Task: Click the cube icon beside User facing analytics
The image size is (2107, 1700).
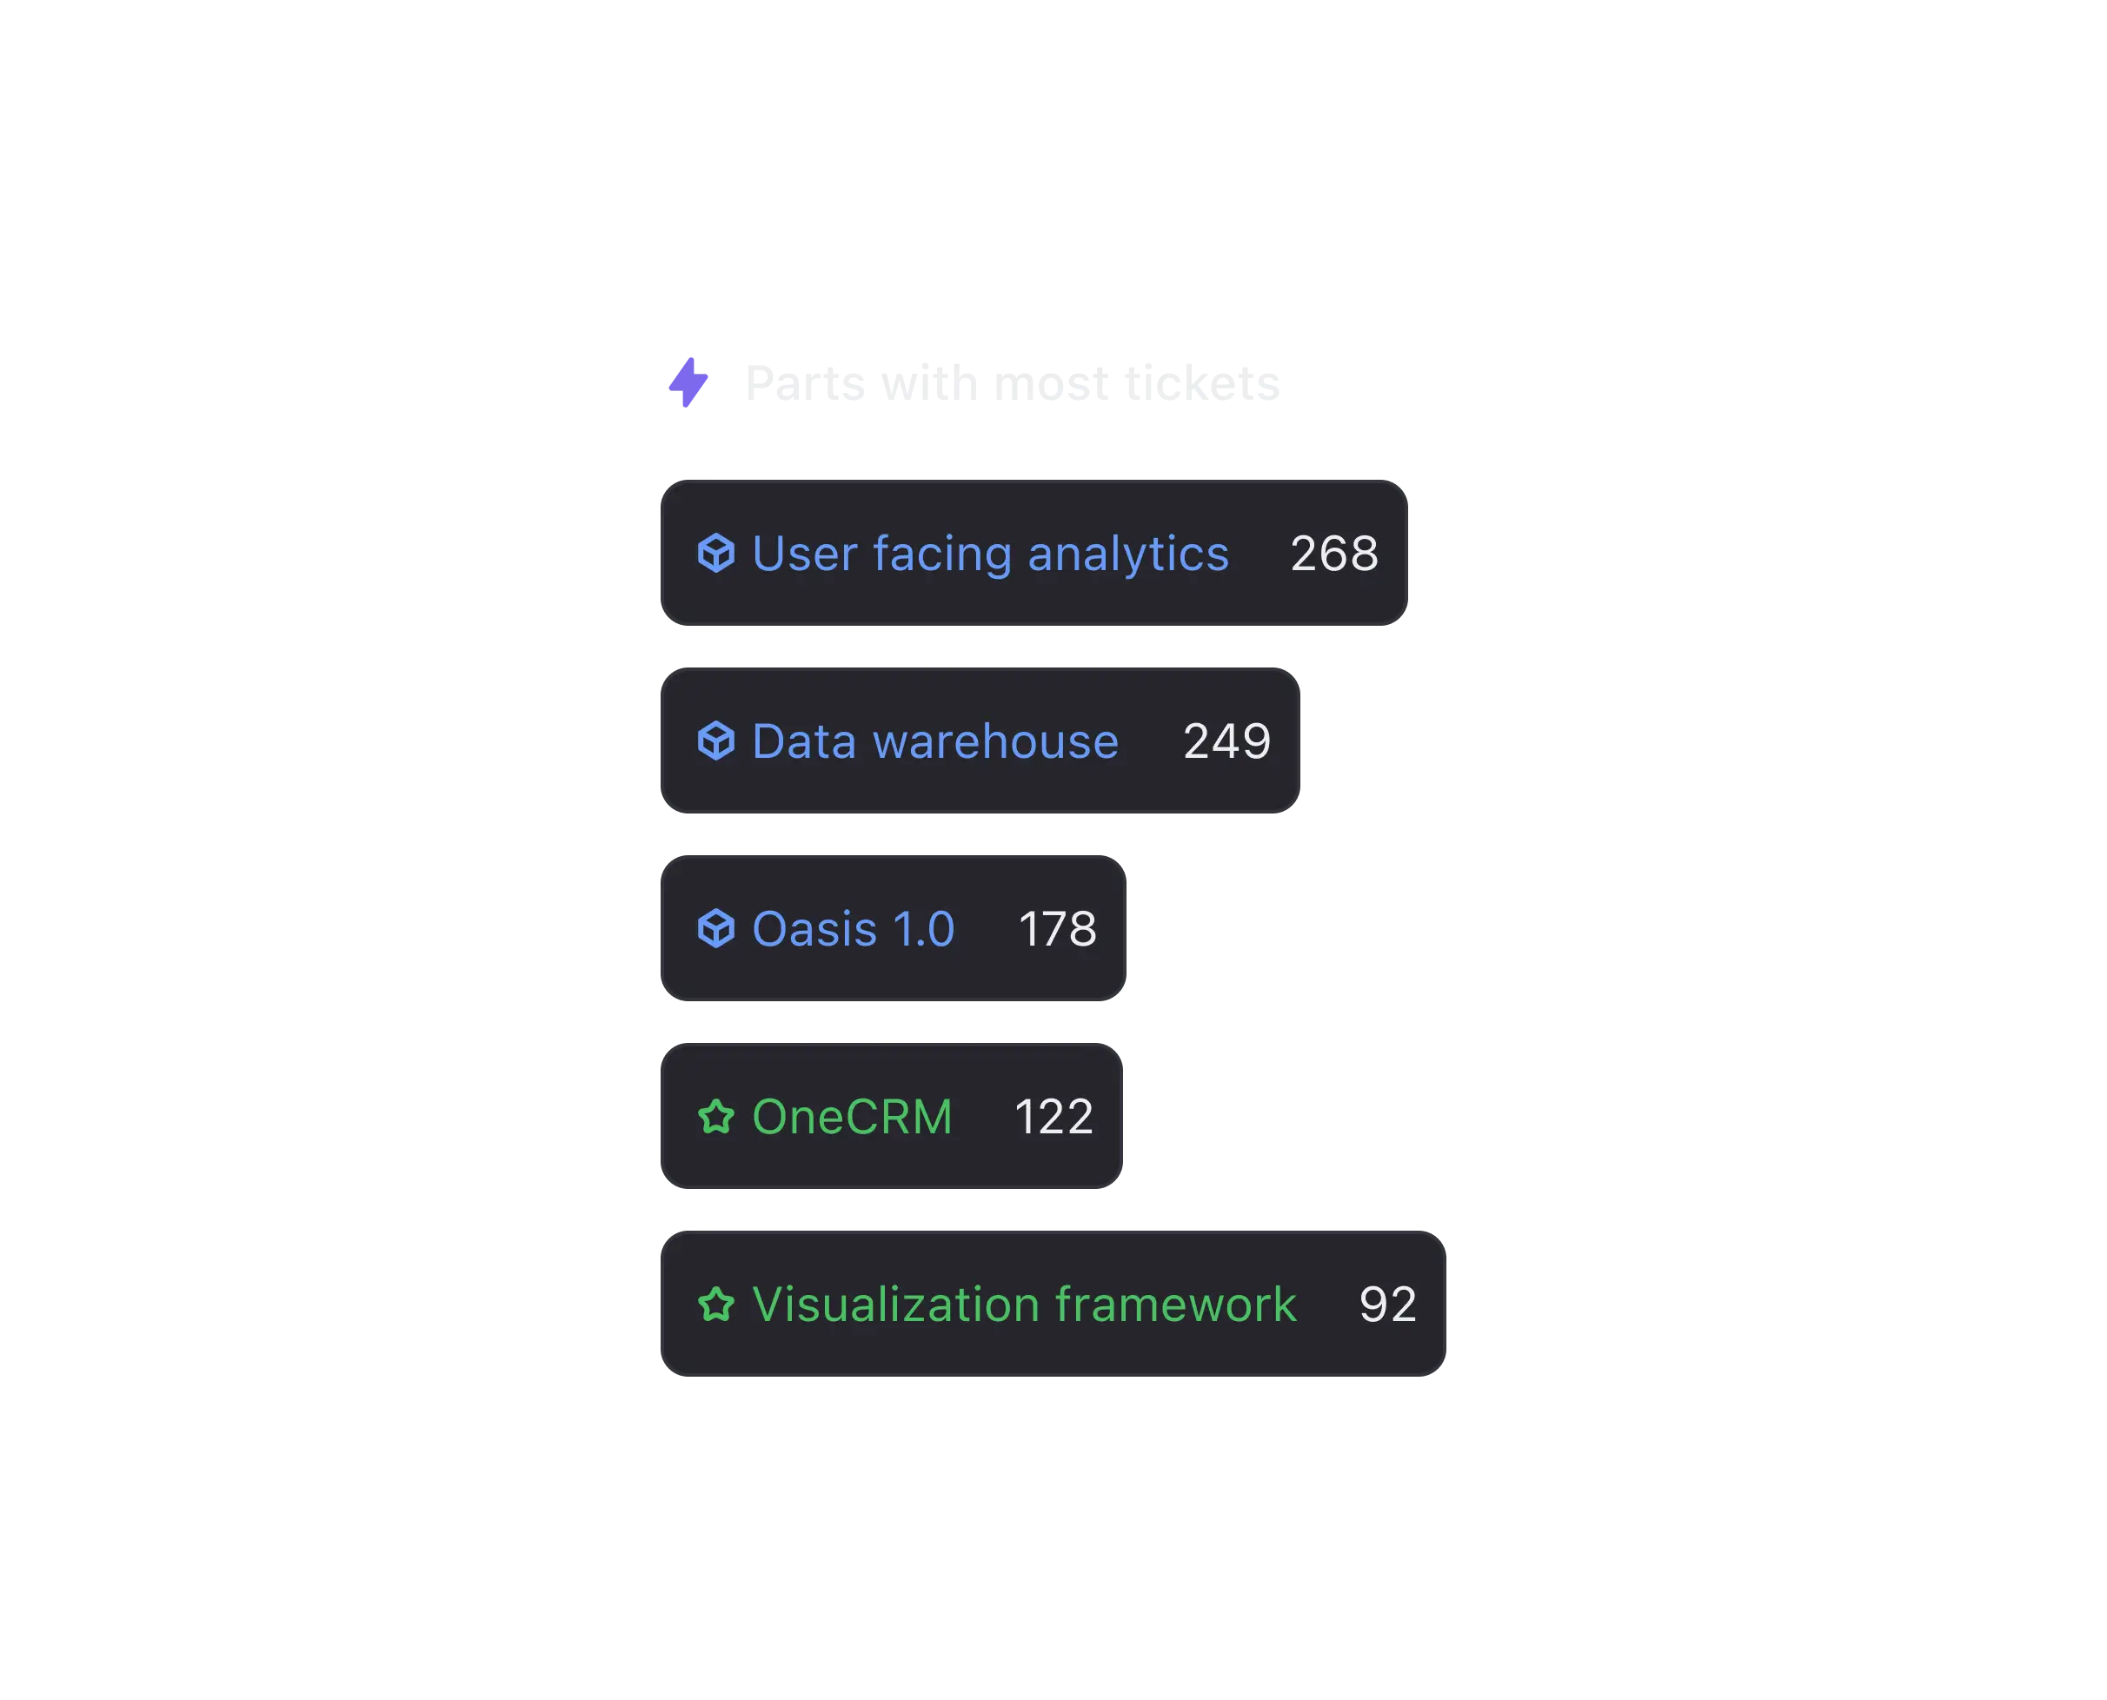Action: [x=716, y=554]
